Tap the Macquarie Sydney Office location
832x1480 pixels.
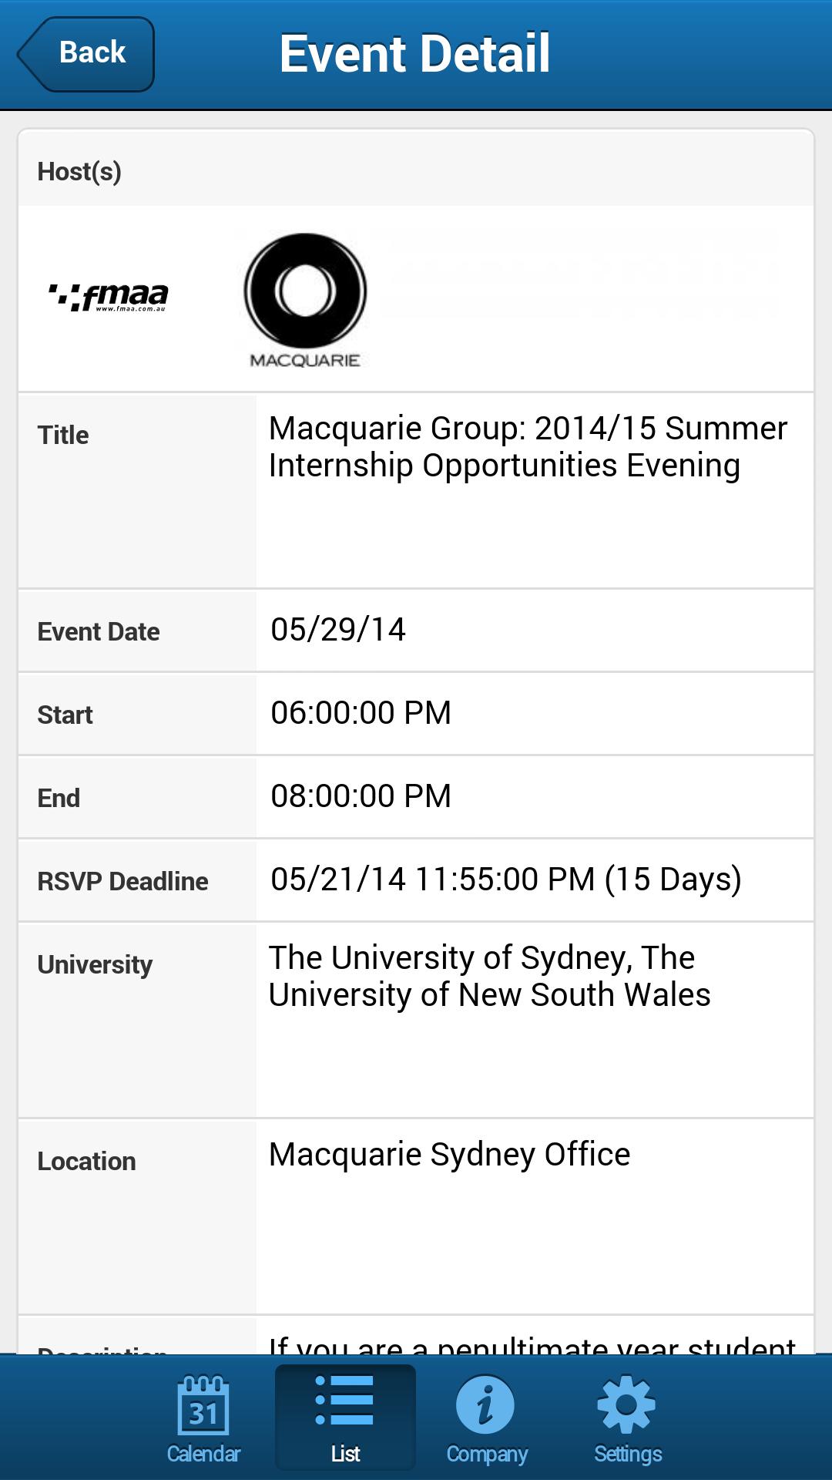[x=449, y=1155]
